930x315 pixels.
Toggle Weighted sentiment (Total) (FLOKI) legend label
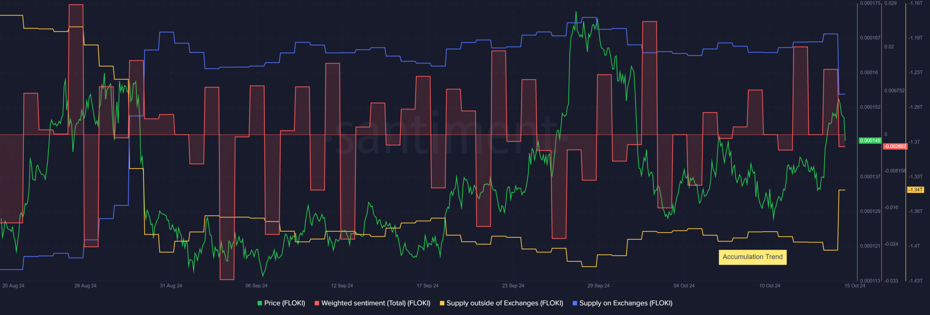pos(376,303)
